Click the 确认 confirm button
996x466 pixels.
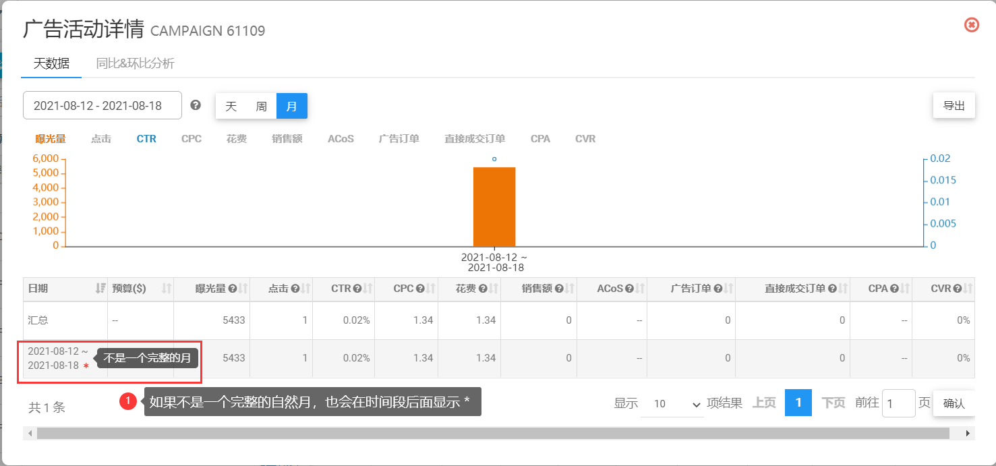[x=954, y=403]
